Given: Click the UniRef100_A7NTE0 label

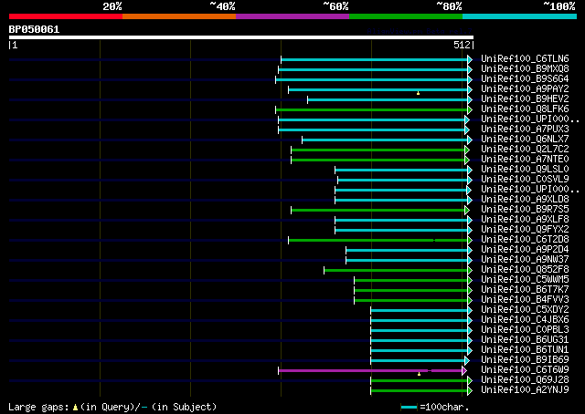Looking at the screenshot, I should click(x=525, y=160).
